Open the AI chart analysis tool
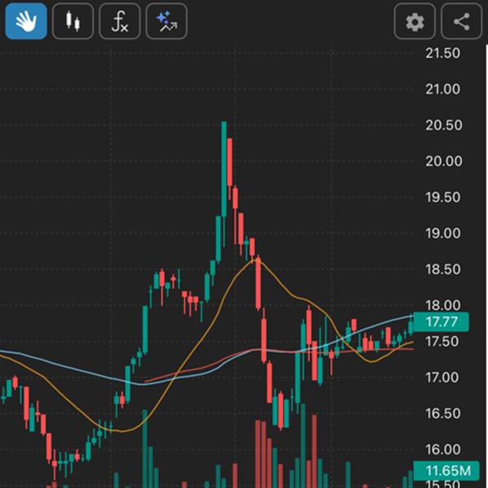 coord(167,21)
